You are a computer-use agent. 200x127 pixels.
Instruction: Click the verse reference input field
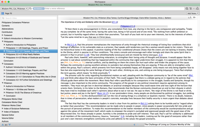[x=114, y=9]
